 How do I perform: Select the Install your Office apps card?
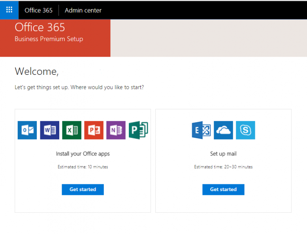pos(83,161)
